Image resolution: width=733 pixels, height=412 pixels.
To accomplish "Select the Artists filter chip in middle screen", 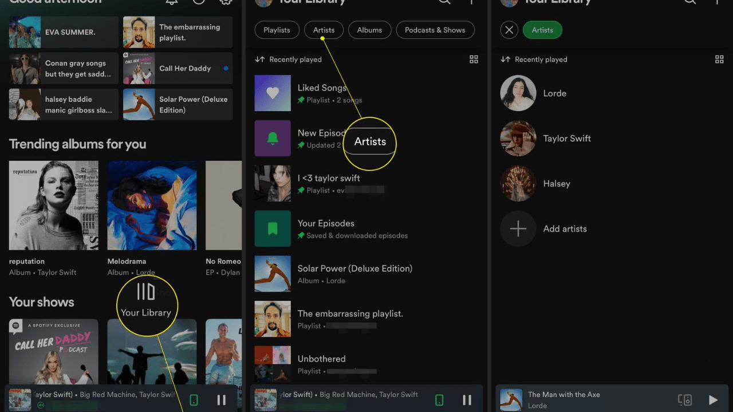I will coord(324,30).
